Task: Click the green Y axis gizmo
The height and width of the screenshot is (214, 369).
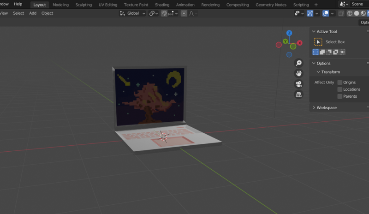Action: coord(286,42)
